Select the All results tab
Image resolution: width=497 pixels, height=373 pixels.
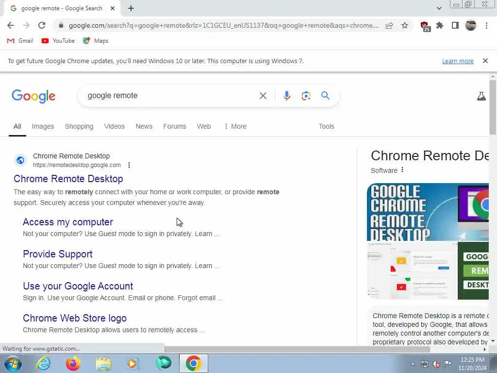tap(17, 126)
